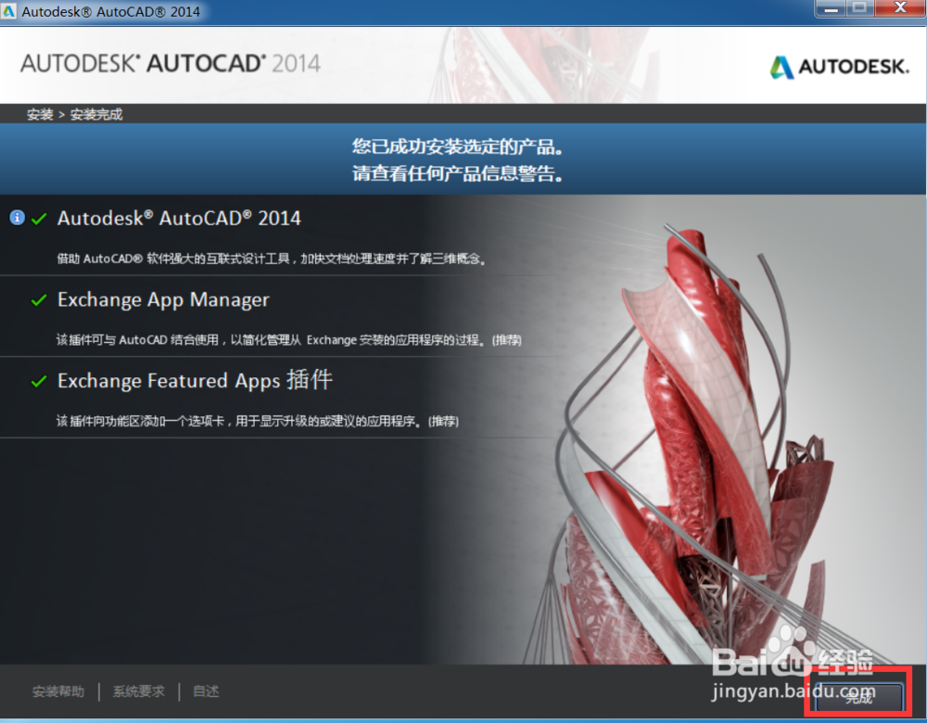
Task: Select the Exchange App Manager list item
Action: [163, 300]
